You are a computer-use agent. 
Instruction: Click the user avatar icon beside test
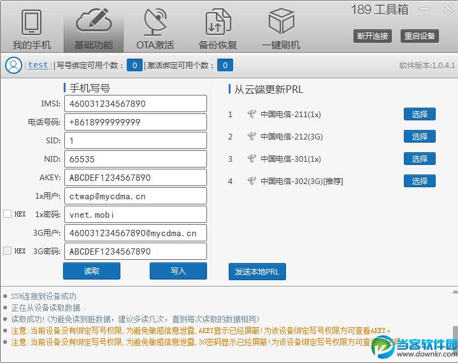(x=13, y=66)
